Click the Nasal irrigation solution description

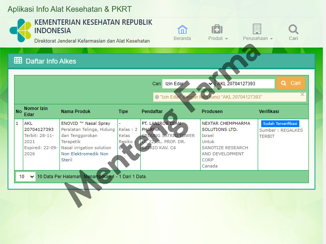86,148
